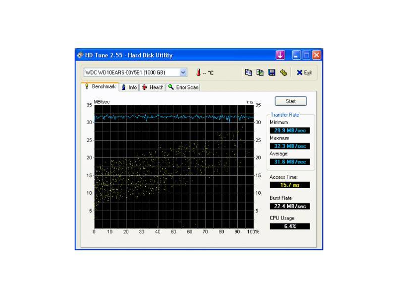
Task: Click the benchmark graph area
Action: click(x=174, y=167)
